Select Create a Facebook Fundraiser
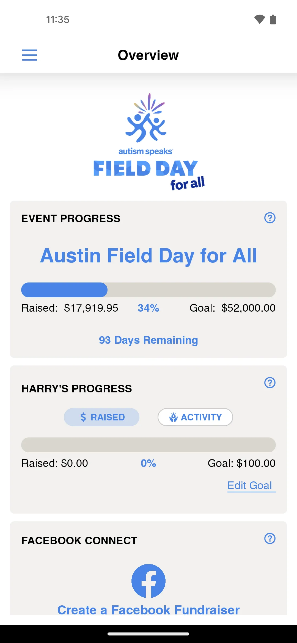This screenshot has height=643, width=297. pos(148,610)
